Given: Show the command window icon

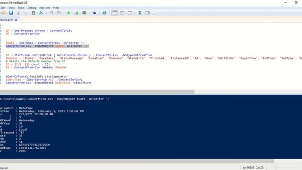Looking at the screenshot, I should click(x=140, y=13).
